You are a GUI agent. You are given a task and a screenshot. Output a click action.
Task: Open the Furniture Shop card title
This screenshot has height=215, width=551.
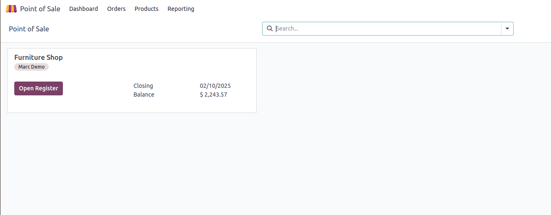pyautogui.click(x=39, y=57)
